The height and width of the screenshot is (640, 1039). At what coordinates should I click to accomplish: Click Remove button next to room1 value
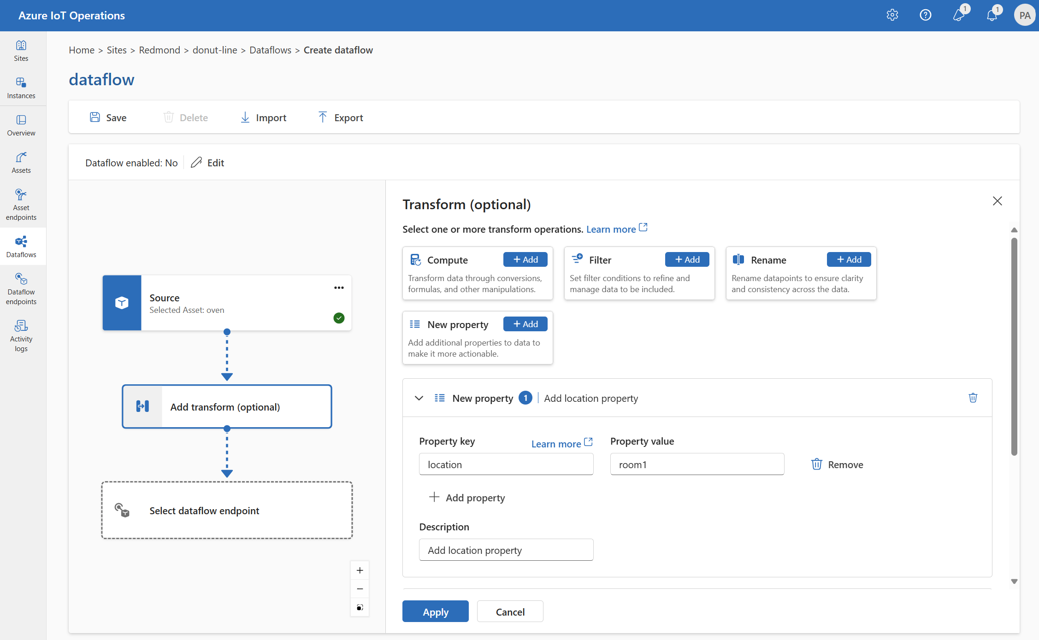(836, 464)
